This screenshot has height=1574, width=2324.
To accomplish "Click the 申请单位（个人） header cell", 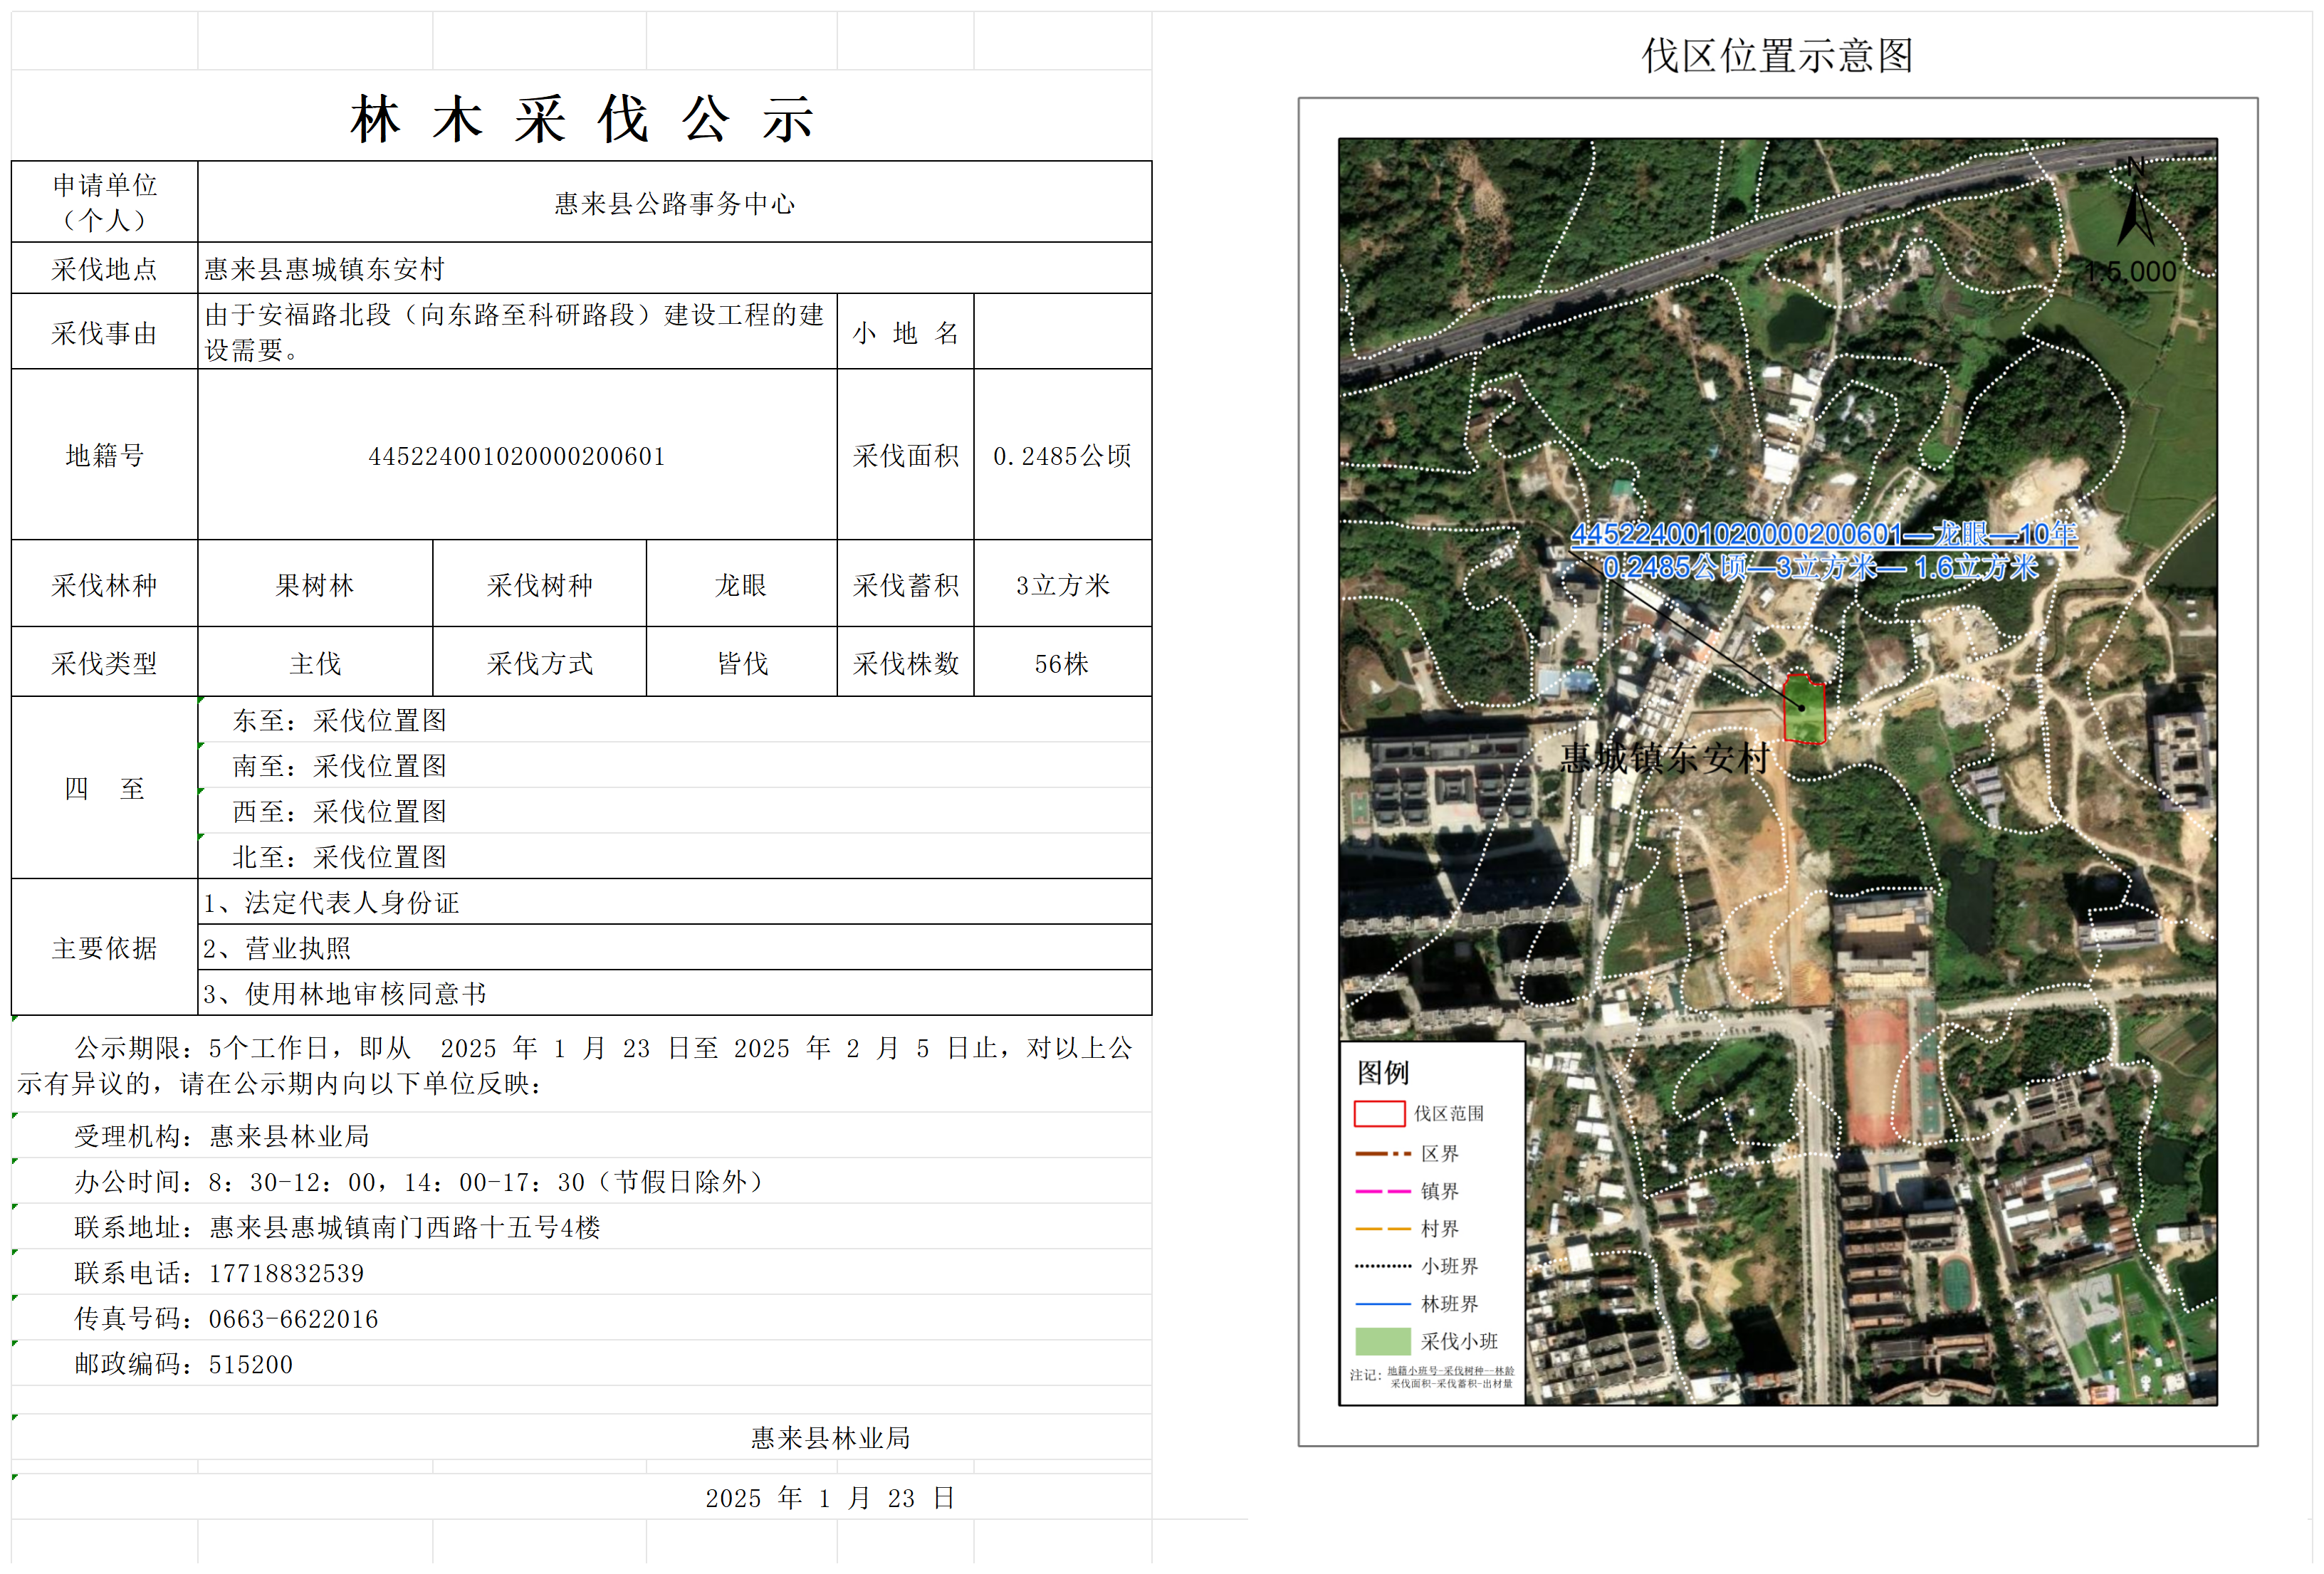I will coord(105,202).
